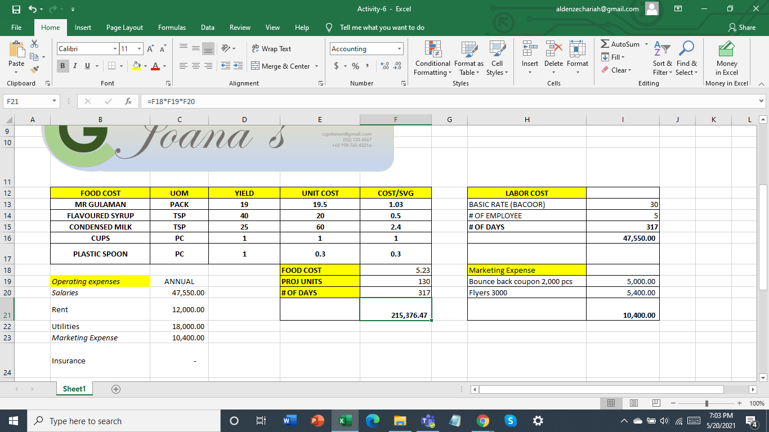
Task: Apply Percent Style number format
Action: [355, 66]
